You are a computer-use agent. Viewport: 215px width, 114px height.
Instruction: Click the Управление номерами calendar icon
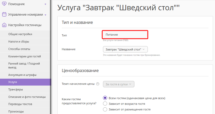pyautogui.click(x=4, y=14)
